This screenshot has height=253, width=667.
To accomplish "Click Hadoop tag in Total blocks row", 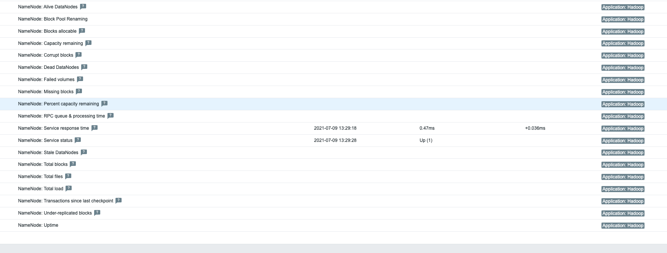I will pyautogui.click(x=623, y=165).
